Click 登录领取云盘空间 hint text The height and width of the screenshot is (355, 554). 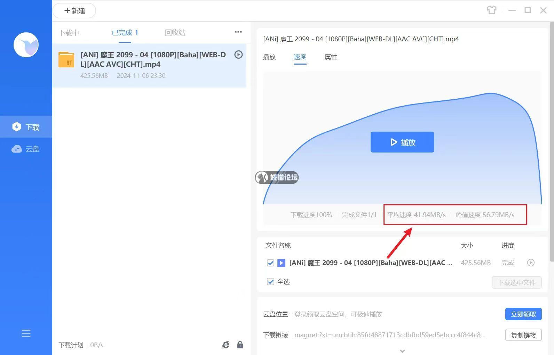point(338,314)
